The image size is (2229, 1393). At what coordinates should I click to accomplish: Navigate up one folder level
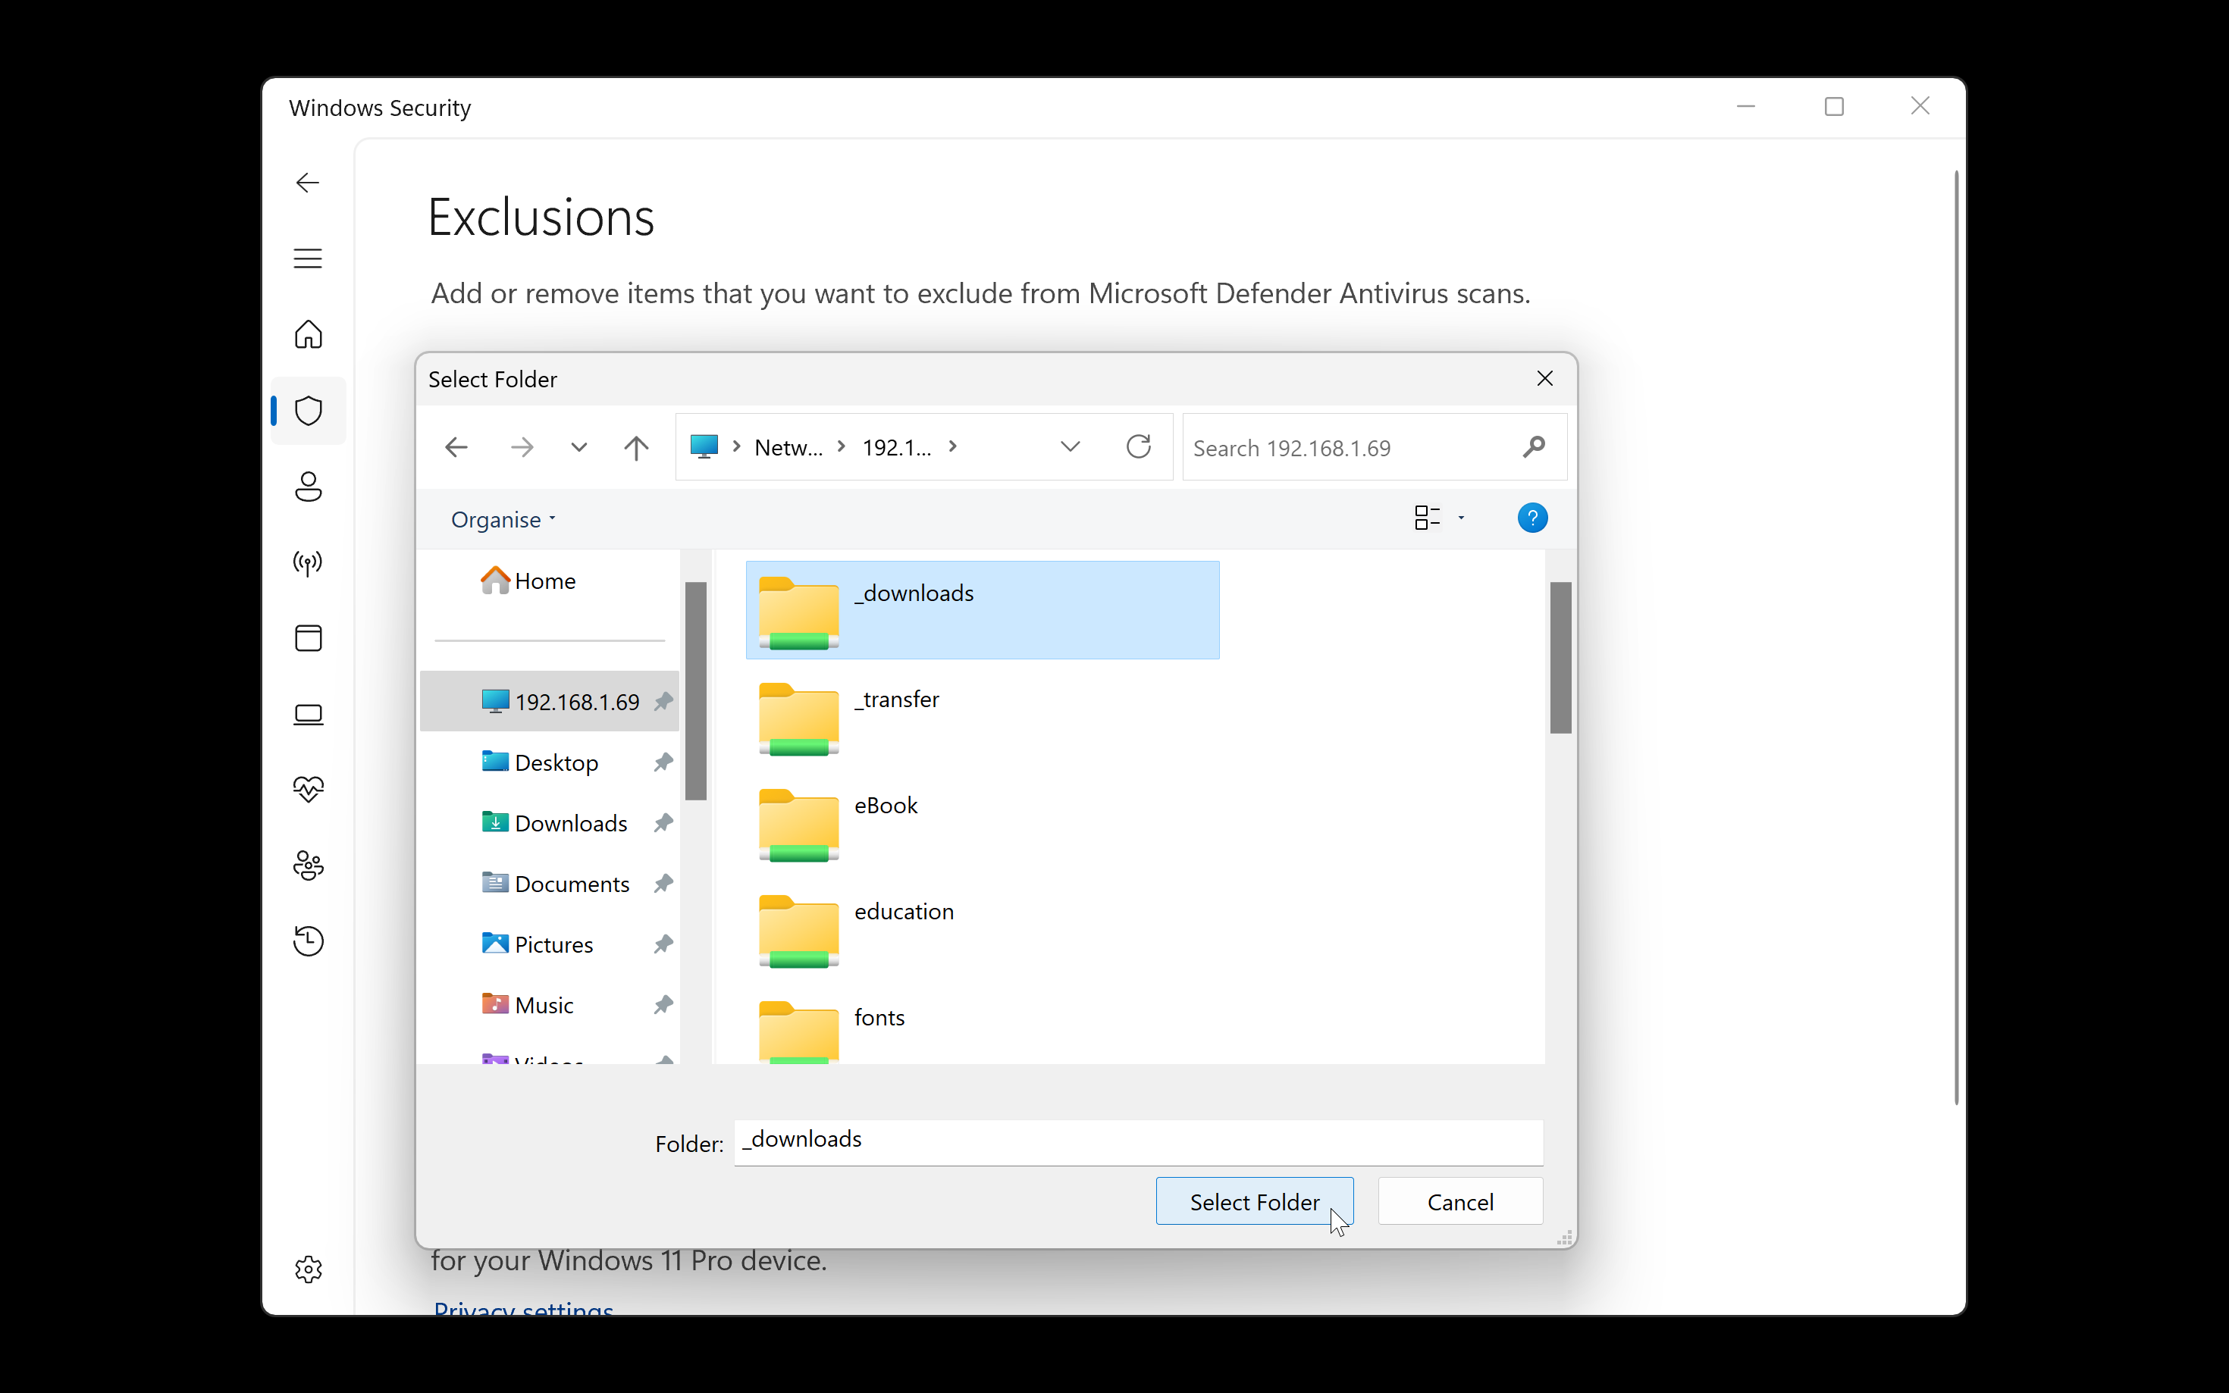(x=636, y=447)
